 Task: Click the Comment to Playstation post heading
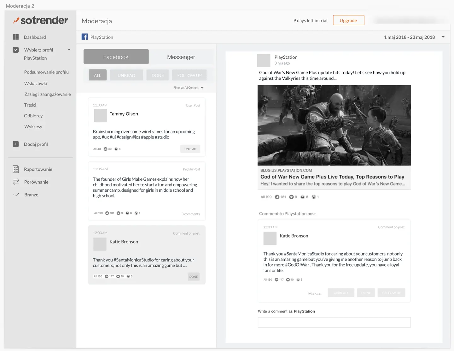[287, 214]
